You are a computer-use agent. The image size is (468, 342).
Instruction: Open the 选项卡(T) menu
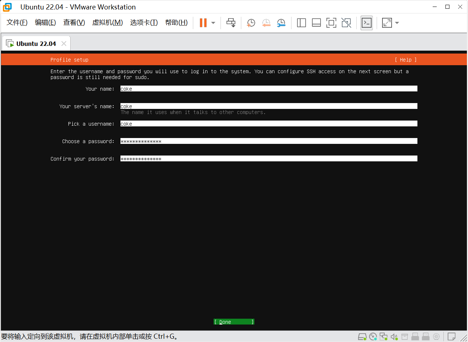pos(144,23)
